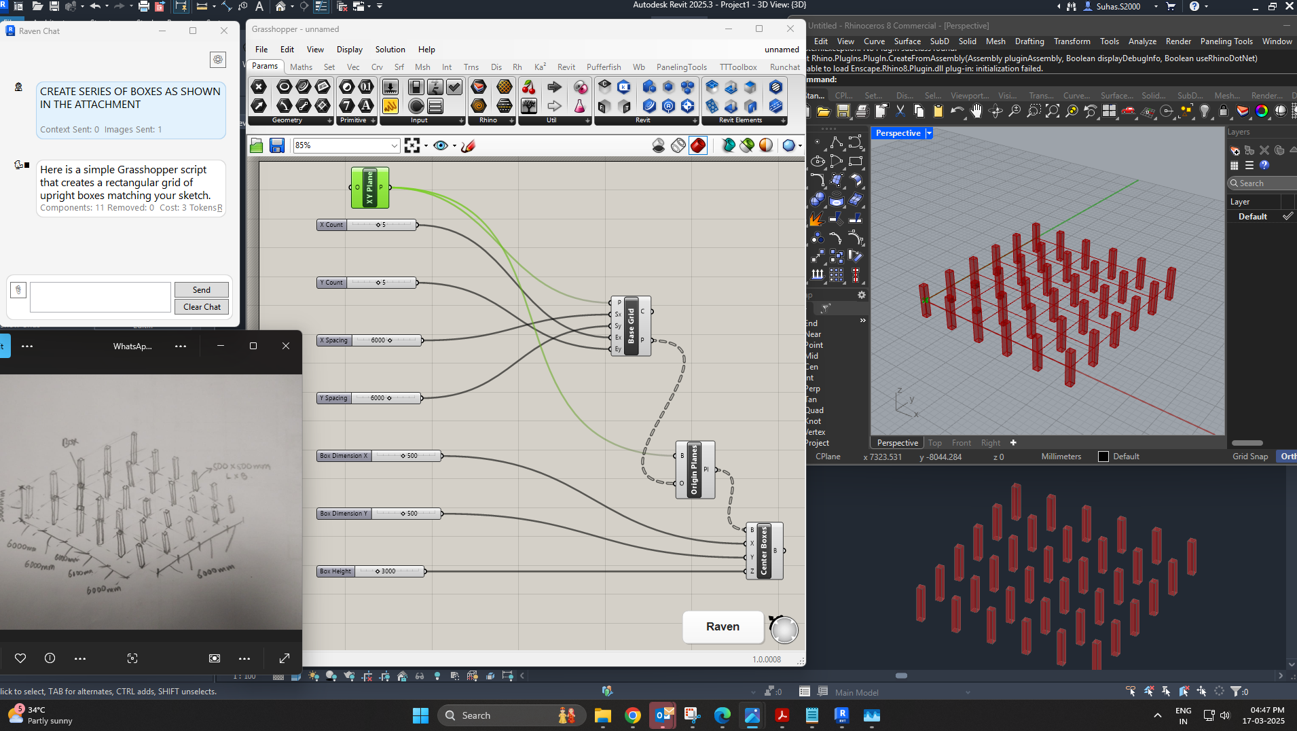Toggle Default layer current checkmark
The image size is (1297, 731).
coord(1287,216)
